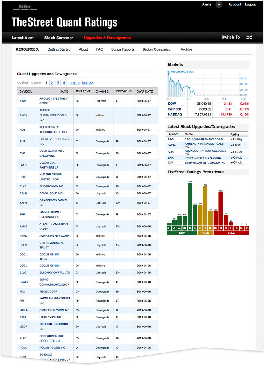
Task: Go to page 4 of results
Action: [x=64, y=83]
